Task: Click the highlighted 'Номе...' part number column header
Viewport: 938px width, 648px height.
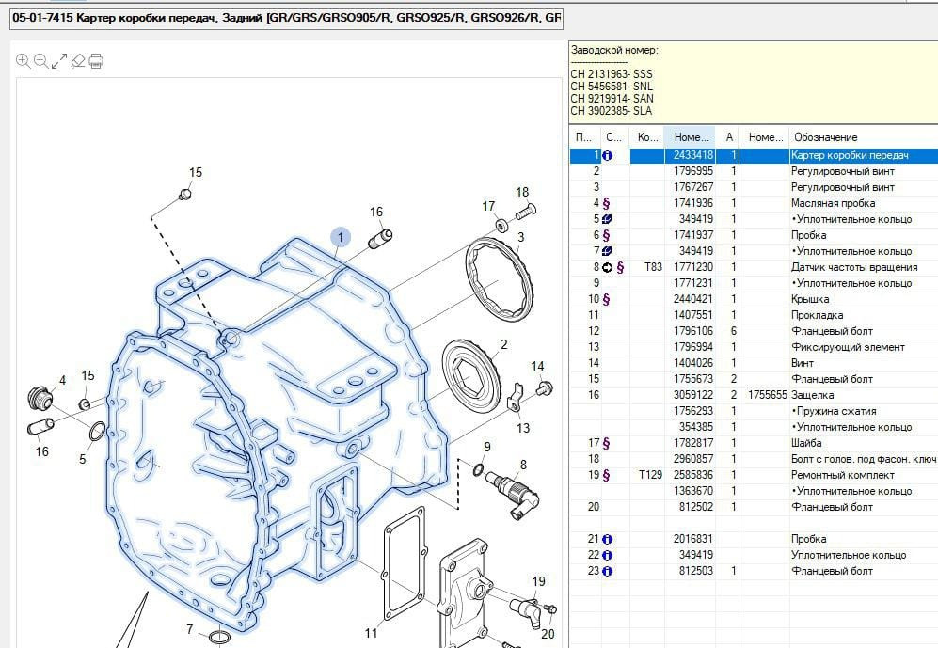Action: (x=691, y=137)
